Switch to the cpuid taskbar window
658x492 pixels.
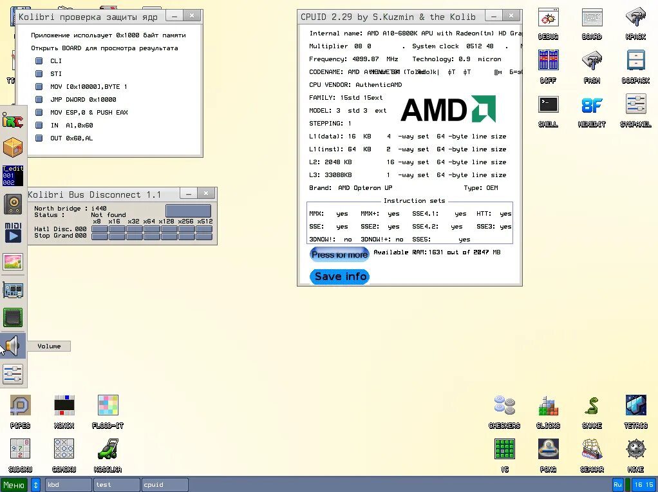165,485
